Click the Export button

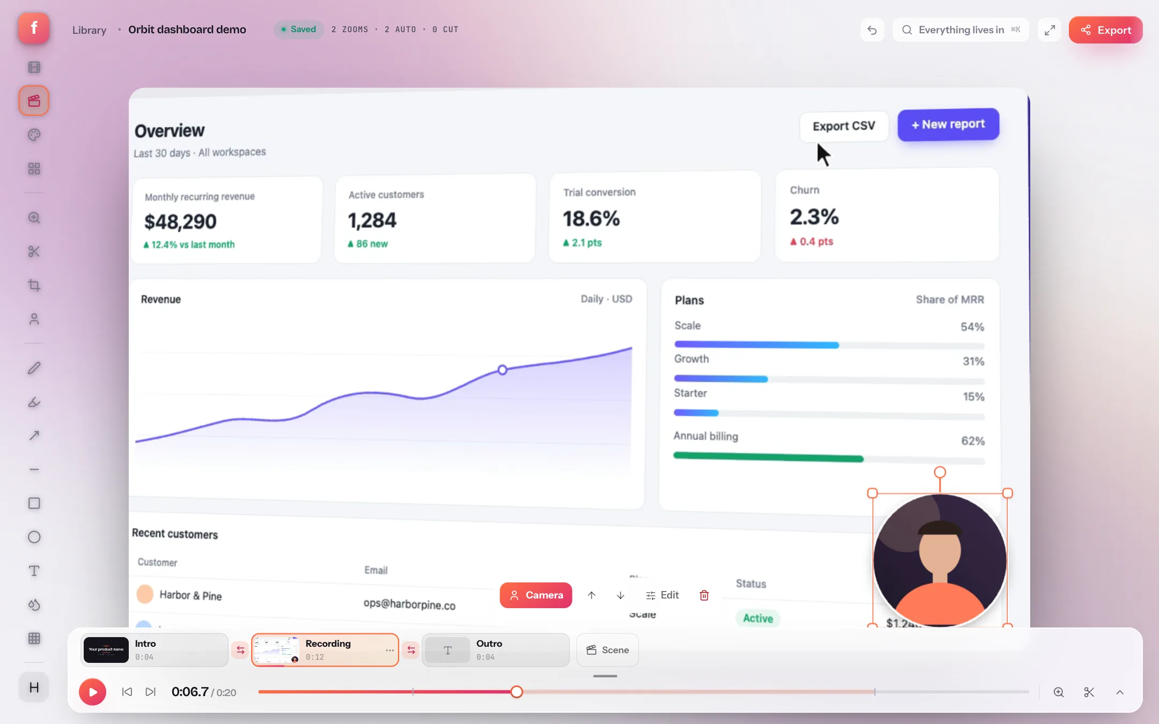pyautogui.click(x=1105, y=30)
